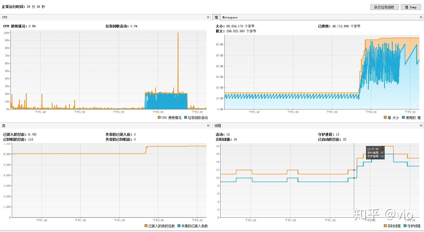Close the 线程 panel
The height and width of the screenshot is (232, 424).
pos(421,125)
